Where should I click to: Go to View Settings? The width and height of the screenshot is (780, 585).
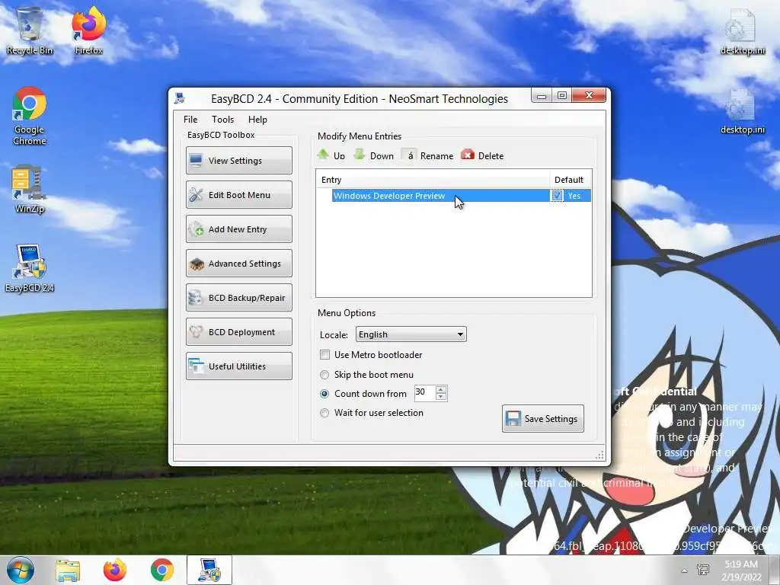pos(238,160)
